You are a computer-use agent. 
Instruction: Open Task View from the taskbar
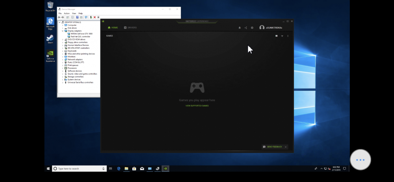111,169
